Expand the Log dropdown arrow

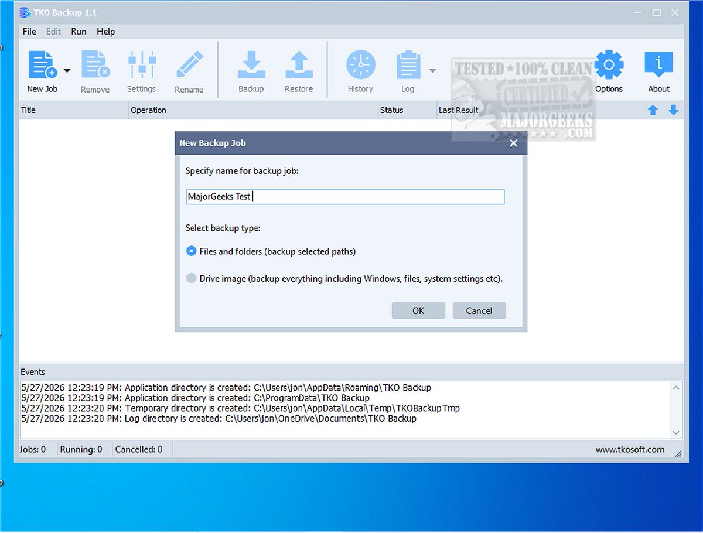(432, 71)
